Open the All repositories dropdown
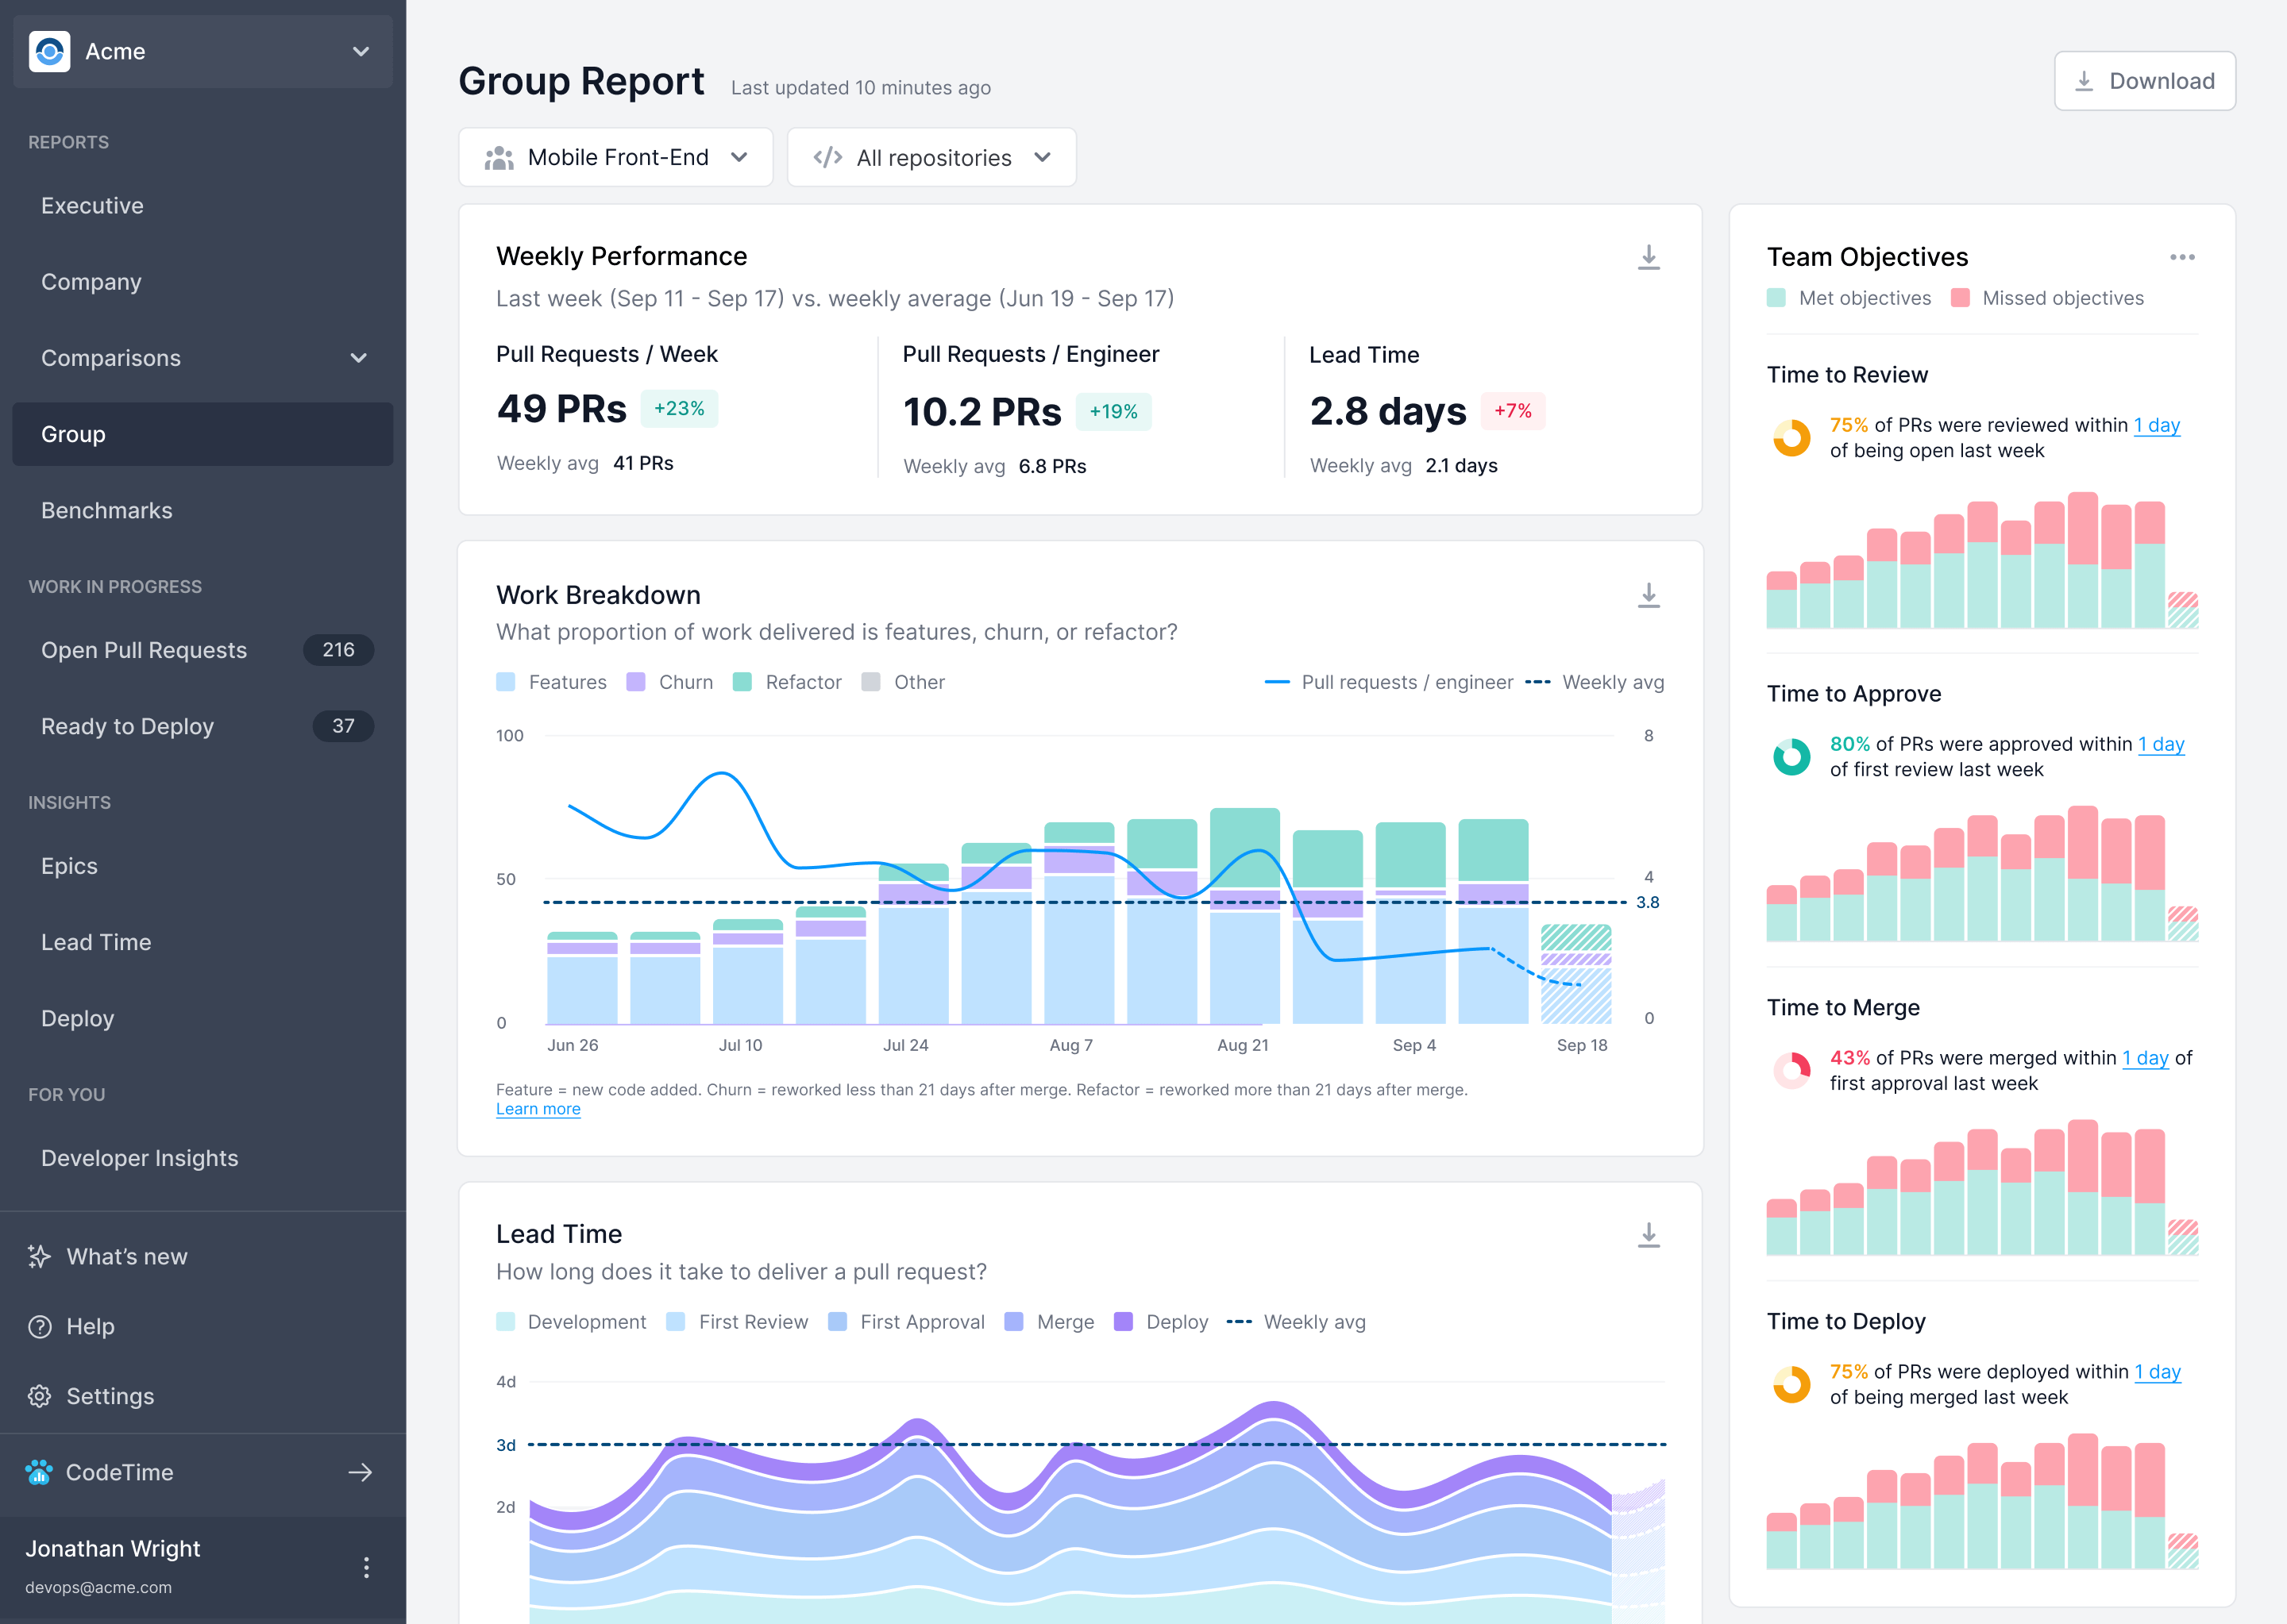Screen dimensions: 2287x1624 click(931, 157)
